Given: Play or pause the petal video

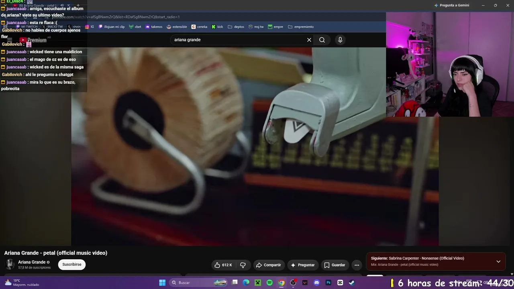Looking at the screenshot, I should click(x=255, y=147).
